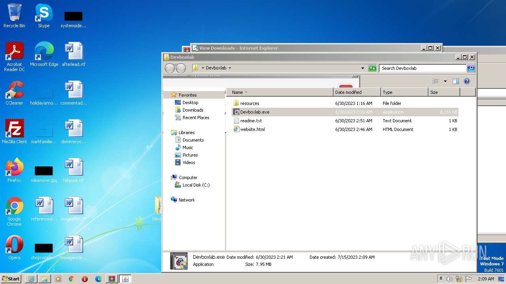Screen dimensions: 506x284
Task: Open the view options dropdown arrow
Action: pos(445,81)
